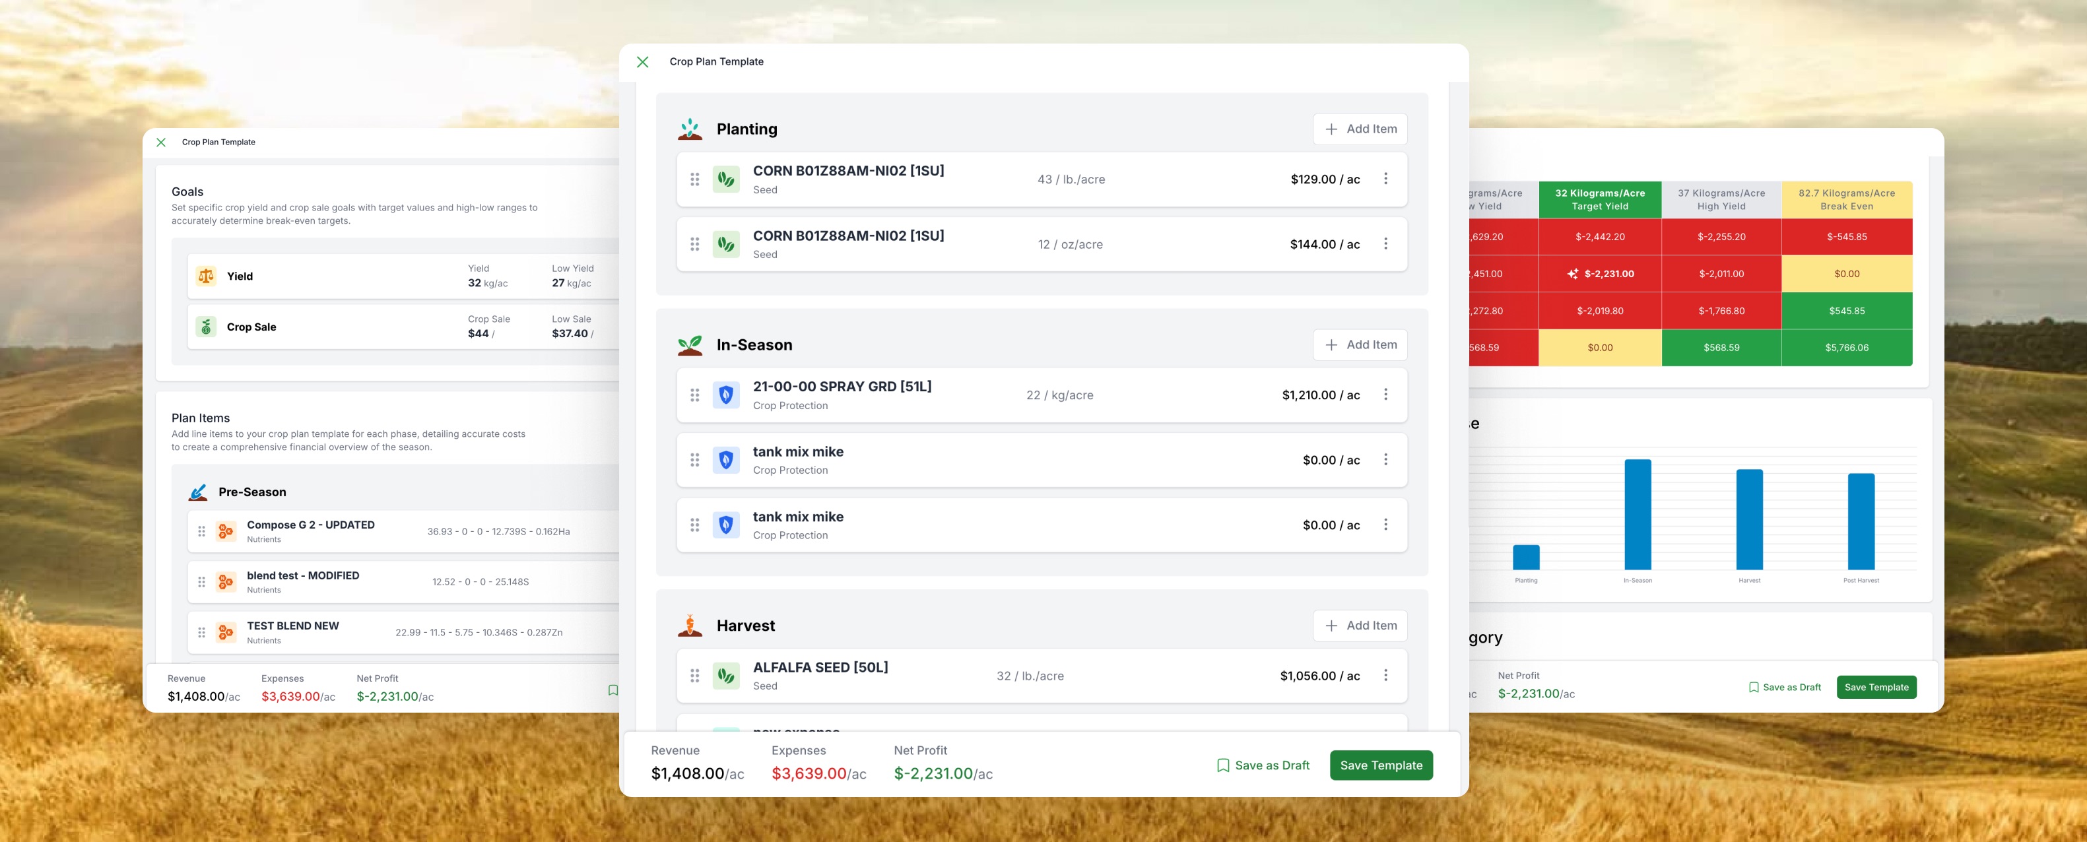This screenshot has width=2087, height=842.
Task: Open options menu for first CORN B01Z88AM-NI02 item
Action: point(1385,179)
